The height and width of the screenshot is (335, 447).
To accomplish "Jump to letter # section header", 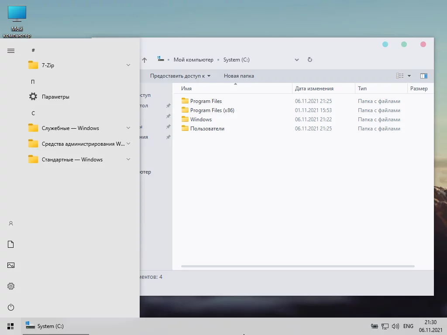I will (33, 50).
